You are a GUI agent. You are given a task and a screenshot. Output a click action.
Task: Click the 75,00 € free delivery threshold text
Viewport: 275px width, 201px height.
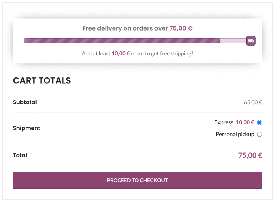click(181, 28)
